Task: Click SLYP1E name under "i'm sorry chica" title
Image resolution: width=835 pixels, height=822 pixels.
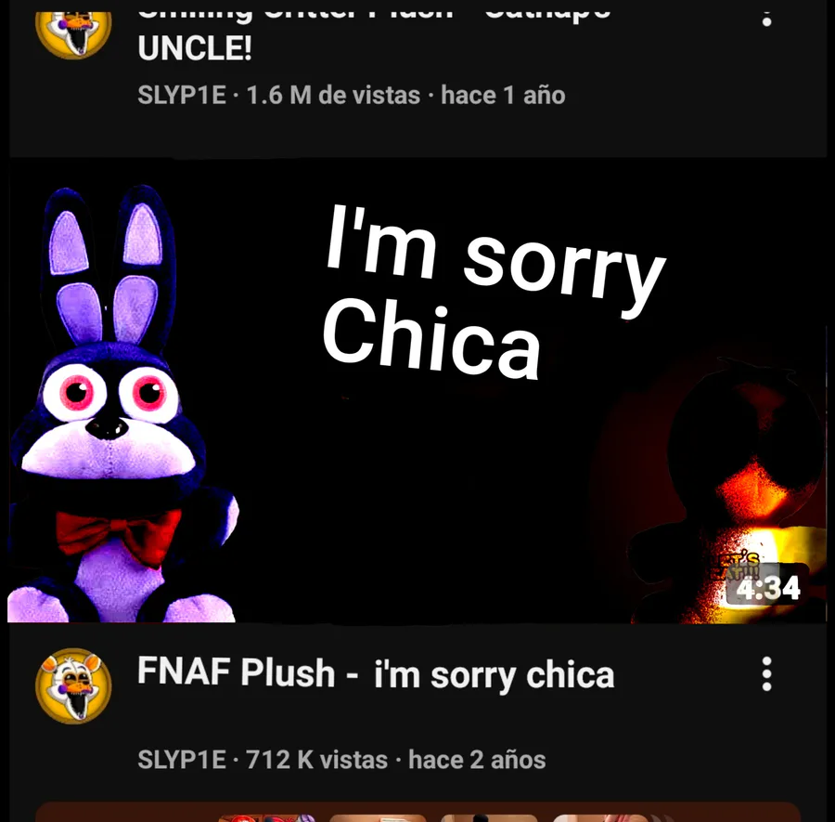Action: coord(182,760)
